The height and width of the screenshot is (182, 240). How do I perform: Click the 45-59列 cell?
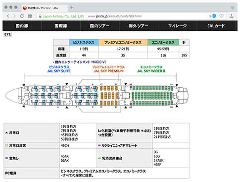[163, 49]
